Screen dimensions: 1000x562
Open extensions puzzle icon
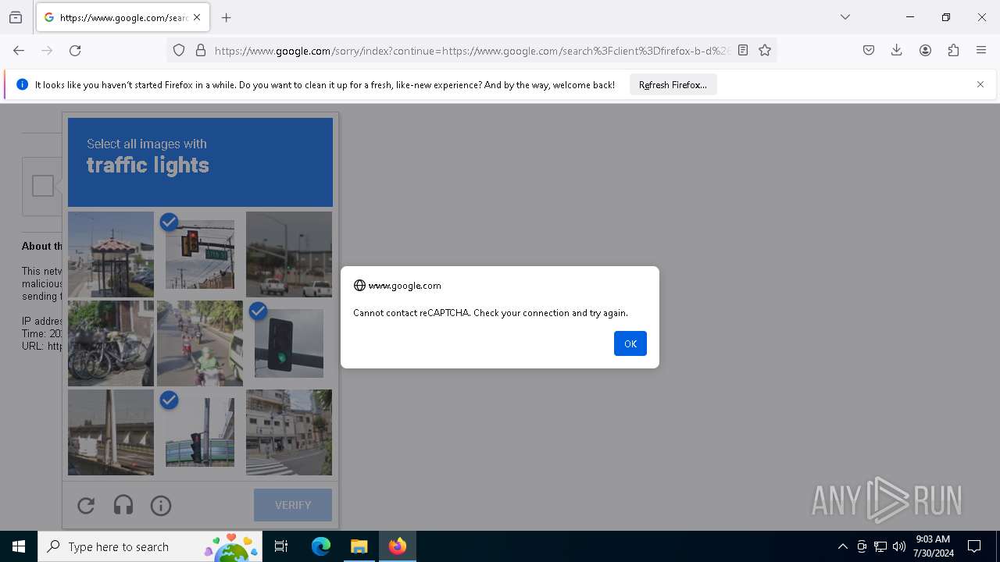[953, 51]
